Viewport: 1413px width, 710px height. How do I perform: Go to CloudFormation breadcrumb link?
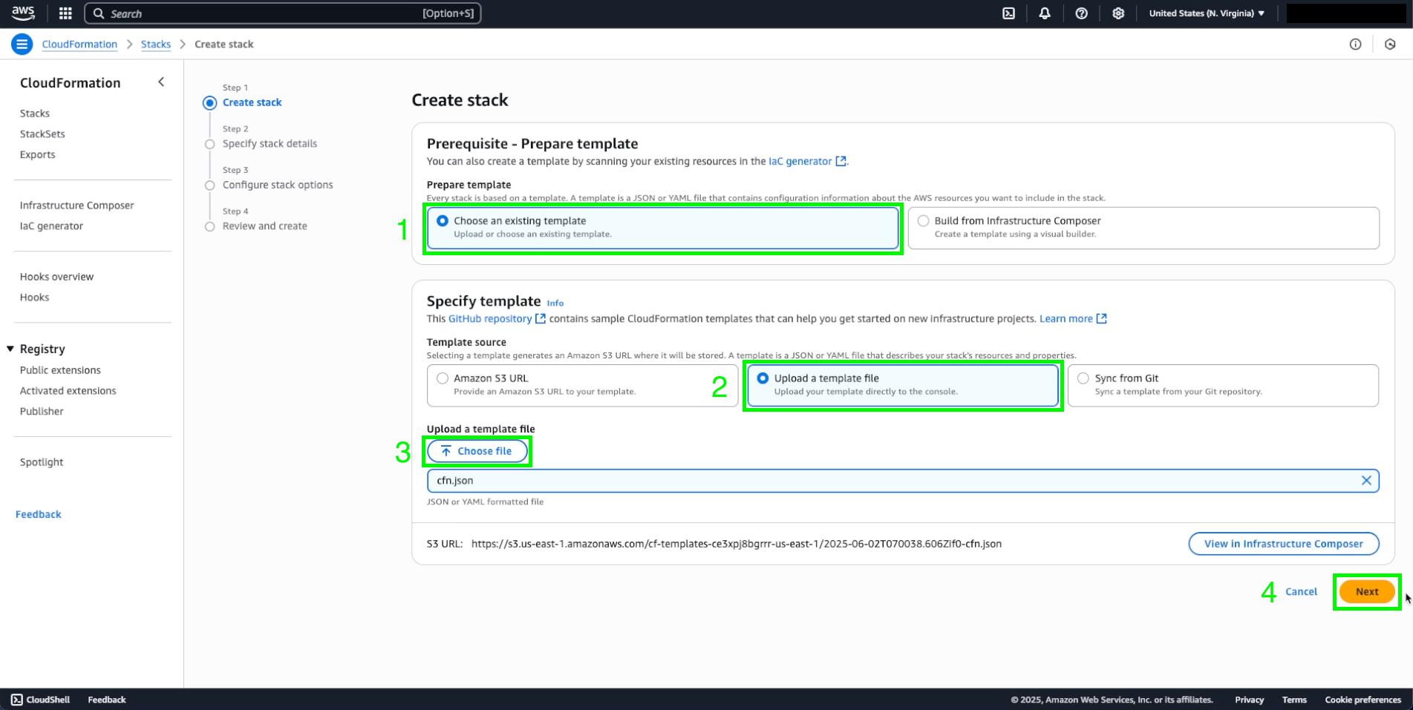[x=79, y=45]
